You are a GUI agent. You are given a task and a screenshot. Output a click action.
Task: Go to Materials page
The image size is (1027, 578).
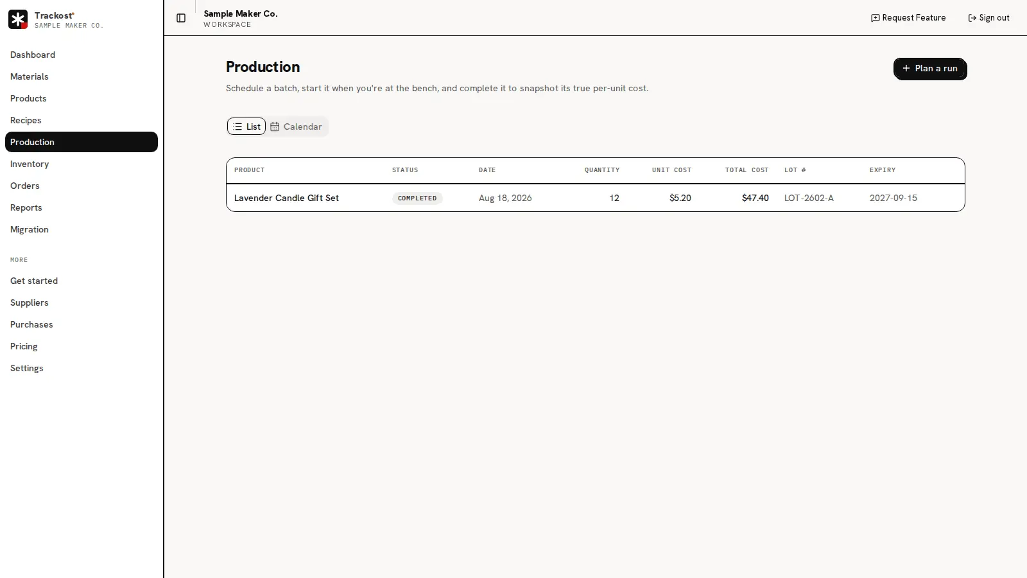pyautogui.click(x=82, y=76)
